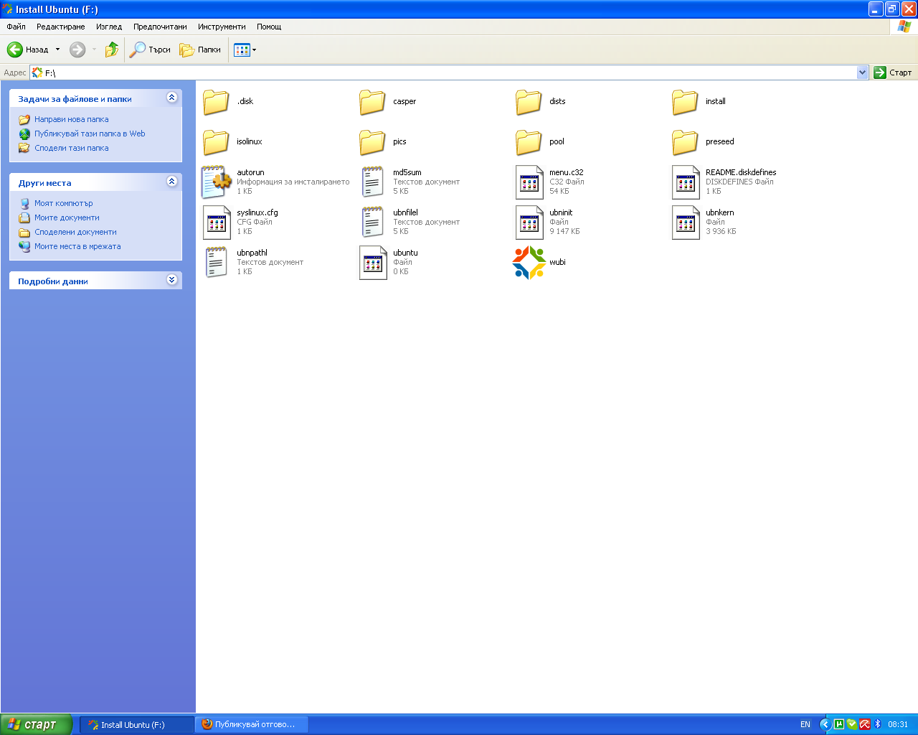Expand the Подробни данни panel
The image size is (918, 735).
click(171, 280)
